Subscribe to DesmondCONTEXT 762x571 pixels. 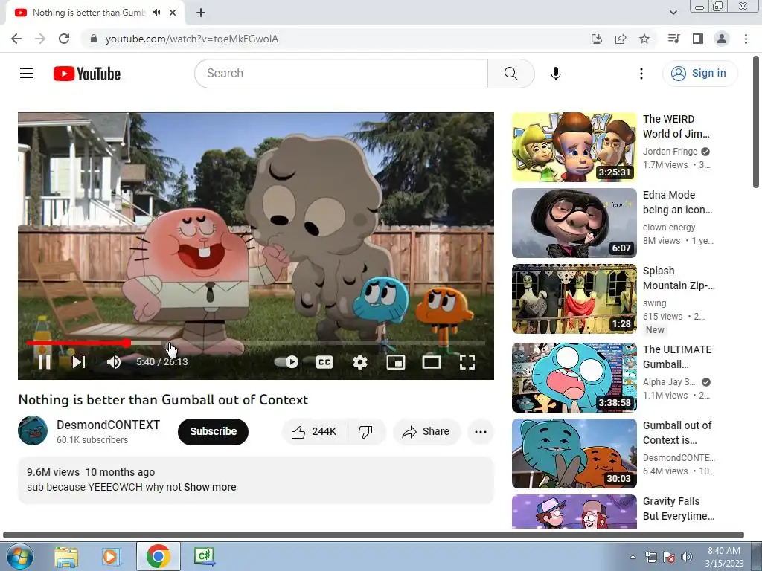click(213, 431)
